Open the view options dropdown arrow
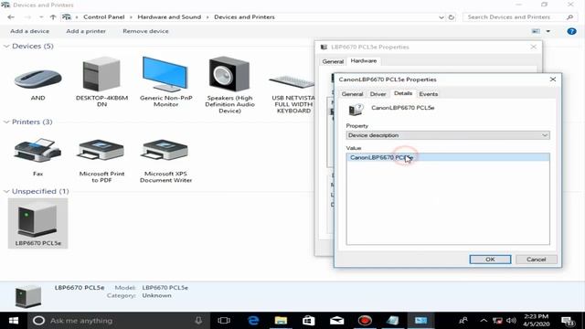This screenshot has height=329, width=585. click(x=548, y=31)
